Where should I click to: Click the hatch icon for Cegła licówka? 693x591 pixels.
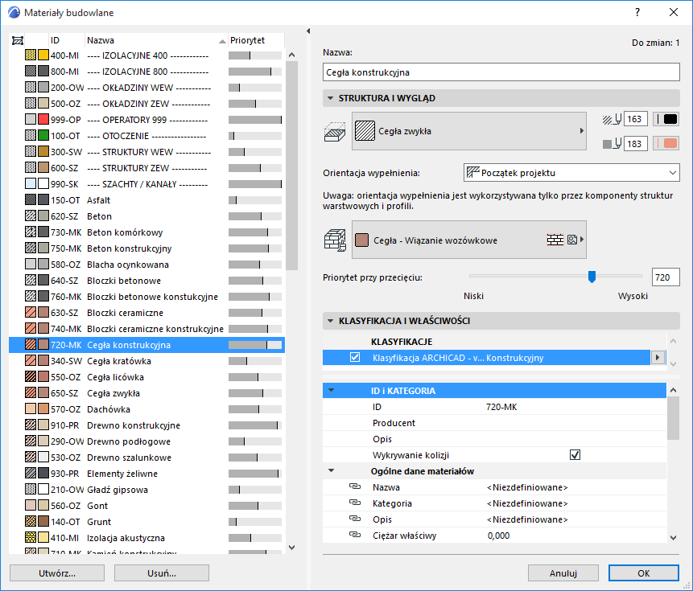pos(31,377)
